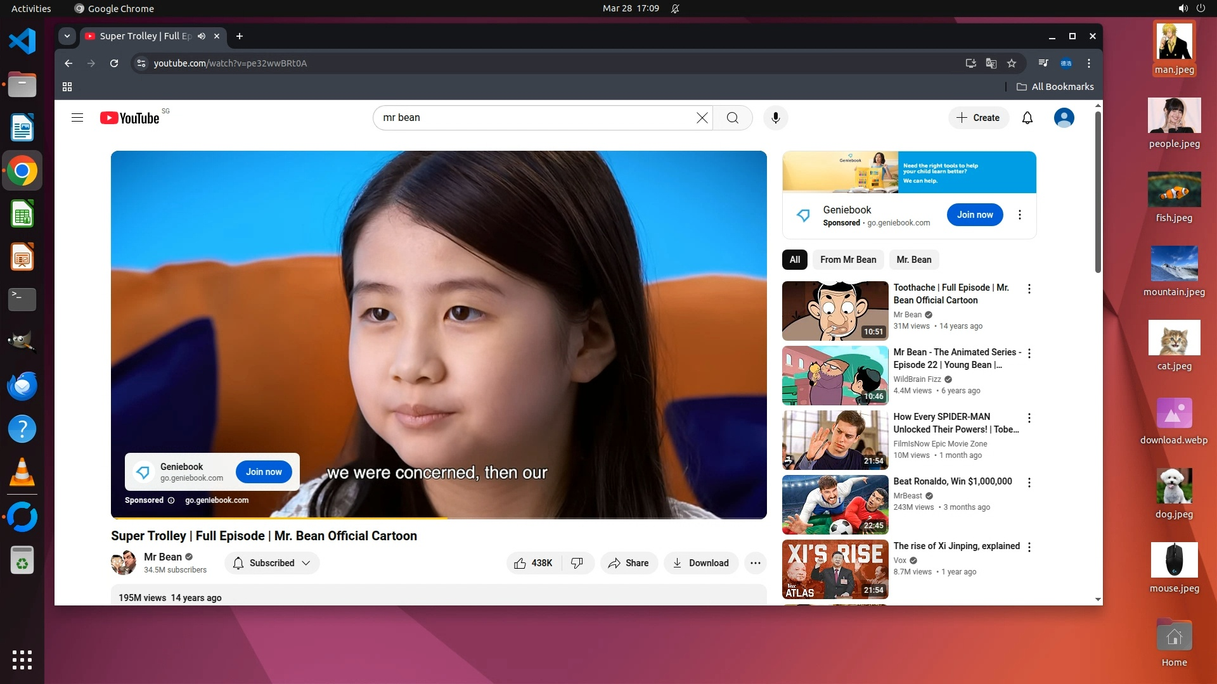Open Chrome tab search dropdown arrow
1217x684 pixels.
(x=67, y=36)
